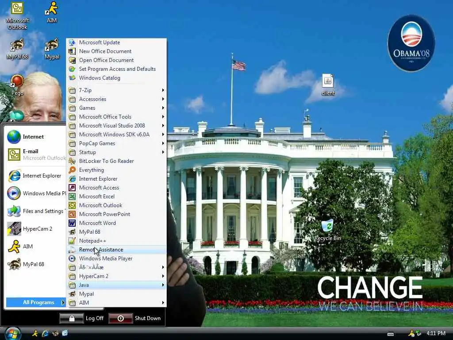Click All Programs button
The image size is (453, 340).
36,302
